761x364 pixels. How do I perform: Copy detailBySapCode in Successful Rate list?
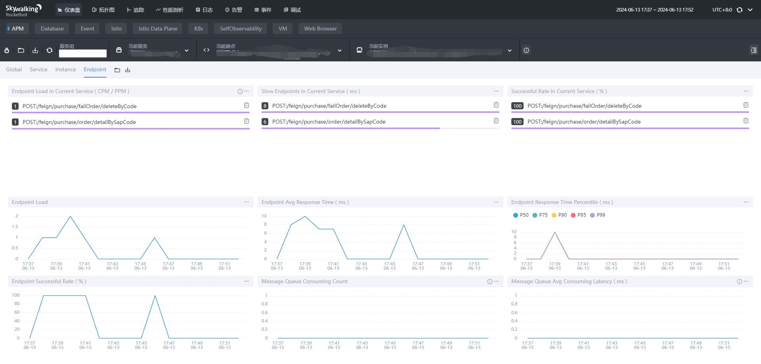click(746, 121)
